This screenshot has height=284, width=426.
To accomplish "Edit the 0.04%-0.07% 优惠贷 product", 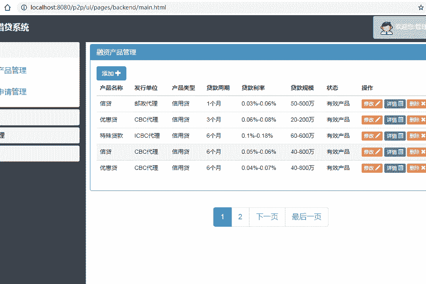I will click(372, 168).
